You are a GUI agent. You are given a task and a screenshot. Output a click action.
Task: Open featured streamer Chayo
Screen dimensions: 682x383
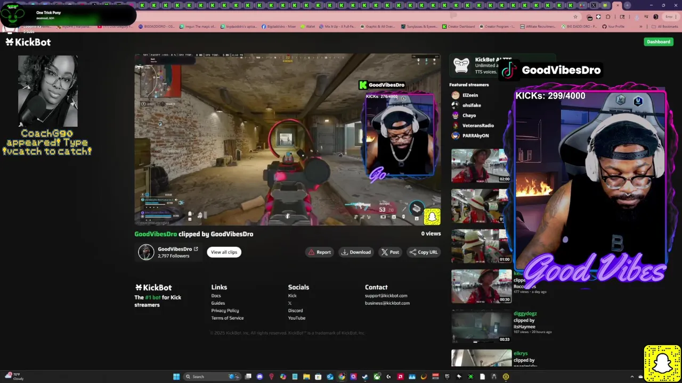point(469,115)
